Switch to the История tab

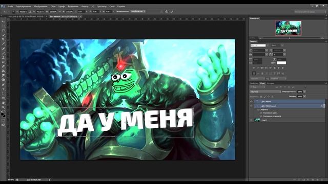(270, 83)
